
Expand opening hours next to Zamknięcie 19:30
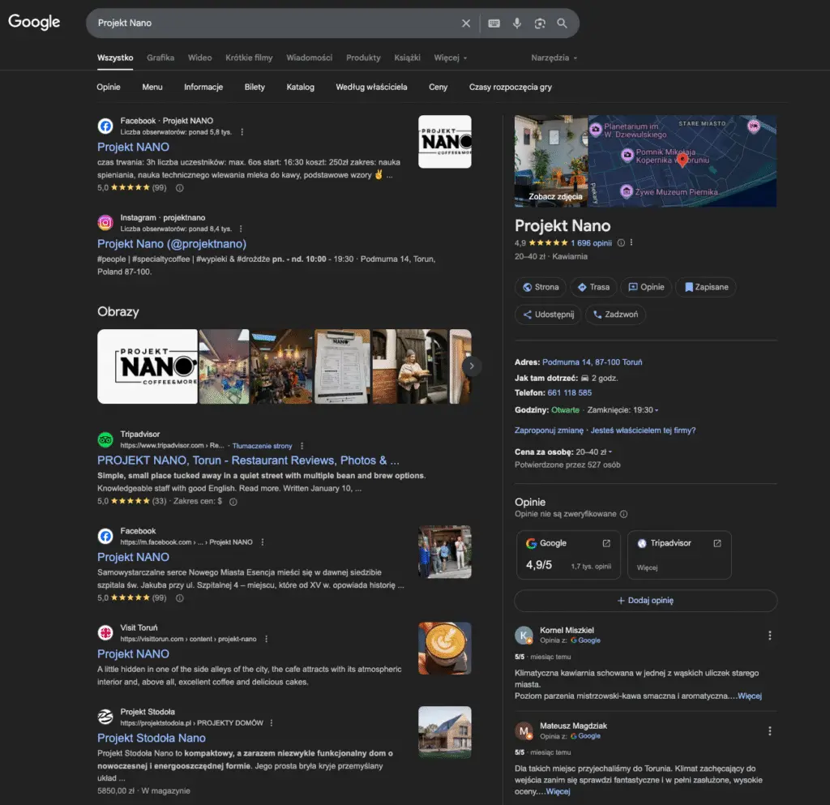(x=657, y=410)
